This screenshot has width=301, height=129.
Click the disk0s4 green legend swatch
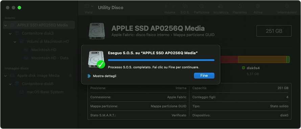pyautogui.click(x=244, y=68)
